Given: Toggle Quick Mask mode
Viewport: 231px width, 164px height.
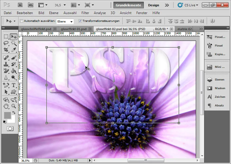Looking at the screenshot, I should [x=10, y=129].
